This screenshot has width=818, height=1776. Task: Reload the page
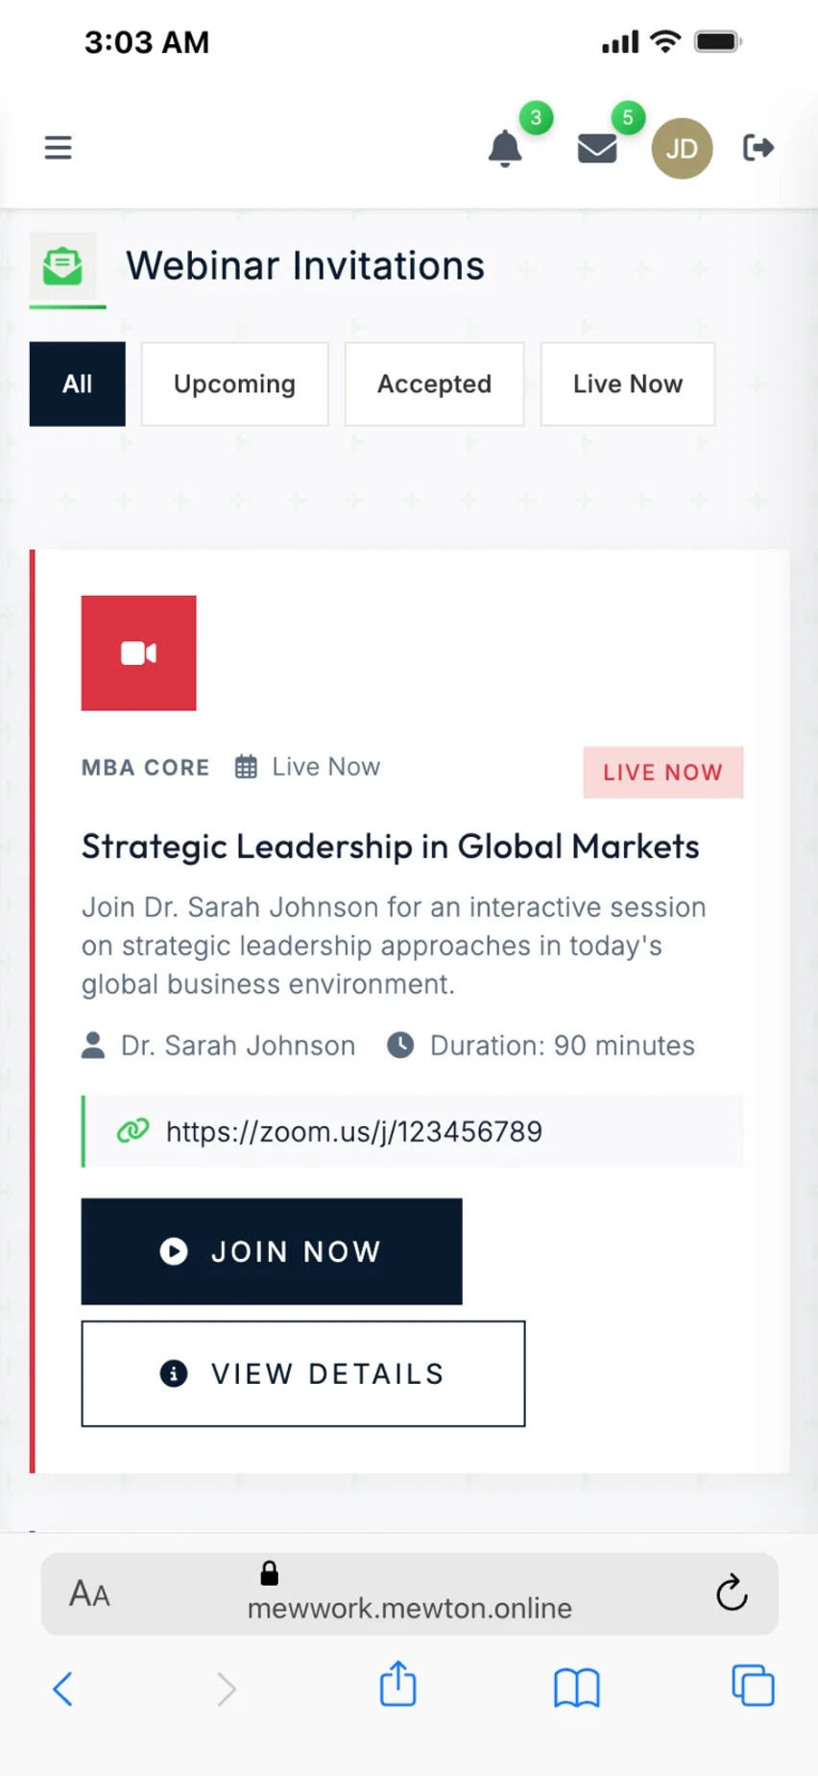(x=732, y=1593)
